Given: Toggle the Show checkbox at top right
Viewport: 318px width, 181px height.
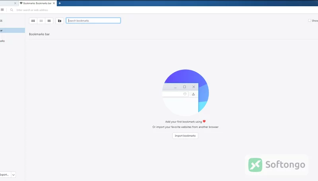Looking at the screenshot, I should click(310, 21).
